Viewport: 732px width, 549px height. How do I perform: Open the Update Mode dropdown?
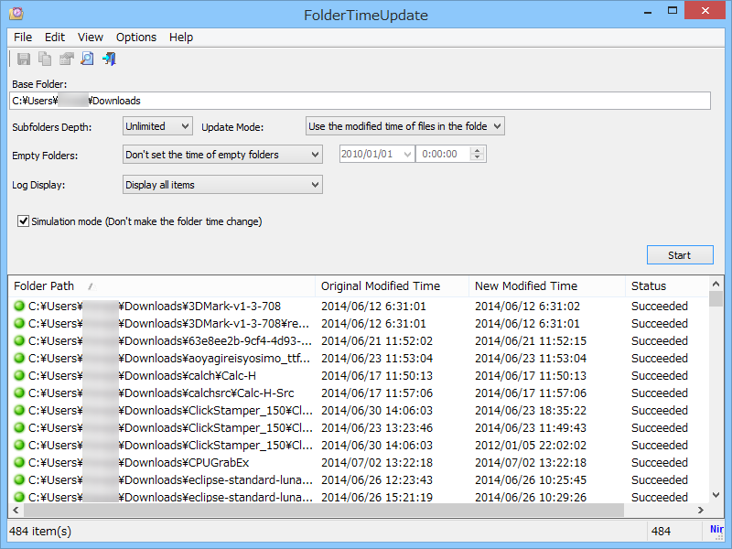click(495, 125)
